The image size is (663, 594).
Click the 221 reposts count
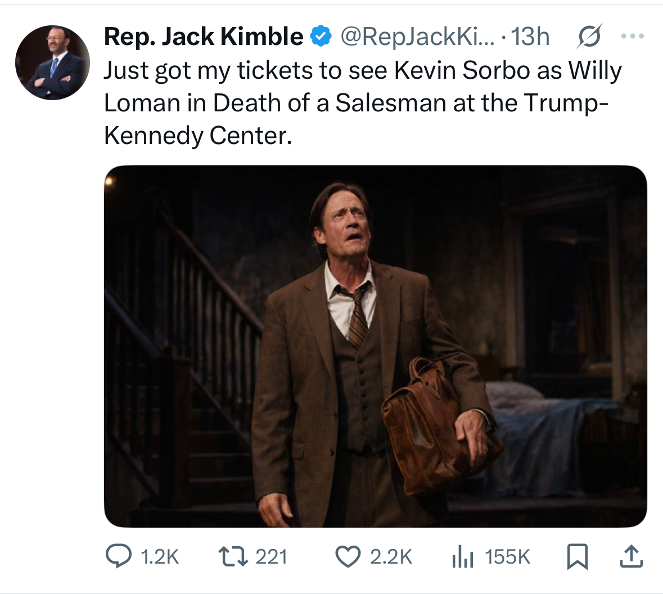(271, 557)
